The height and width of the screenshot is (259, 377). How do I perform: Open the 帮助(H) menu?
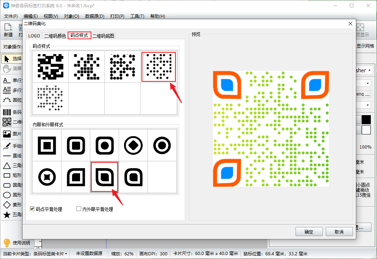tap(158, 16)
